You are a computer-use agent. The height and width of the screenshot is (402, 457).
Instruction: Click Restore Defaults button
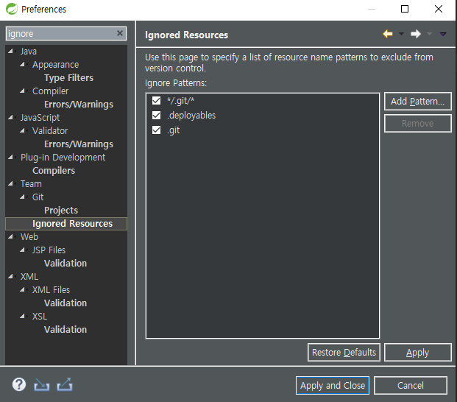tap(344, 352)
